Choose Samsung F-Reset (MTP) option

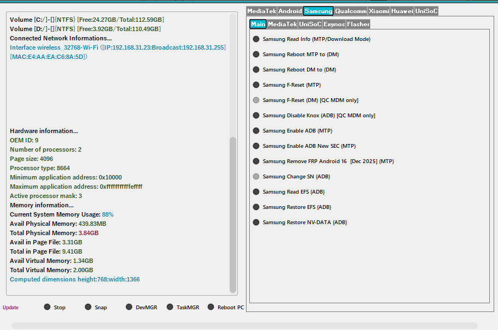[256, 85]
